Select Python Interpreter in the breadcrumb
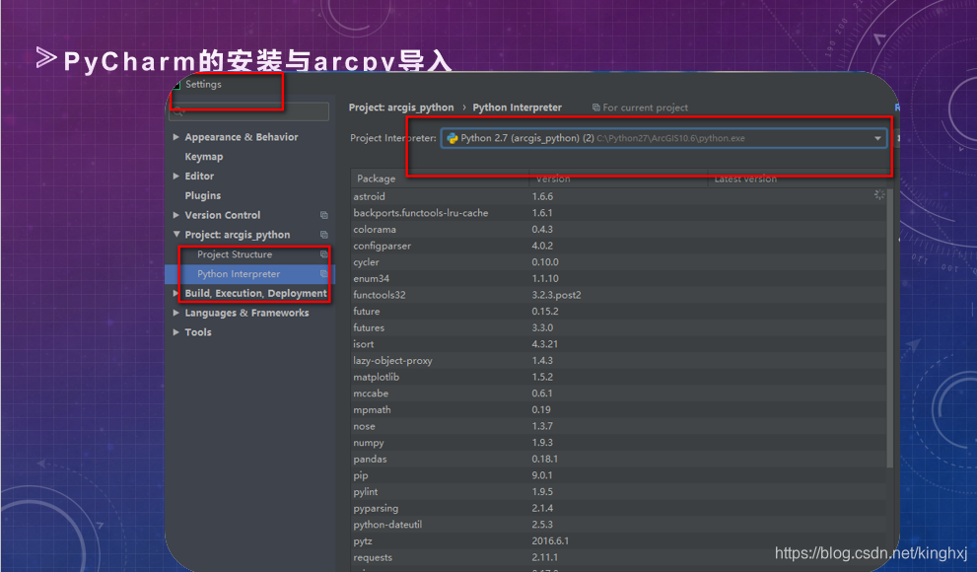Image resolution: width=977 pixels, height=572 pixels. point(518,107)
